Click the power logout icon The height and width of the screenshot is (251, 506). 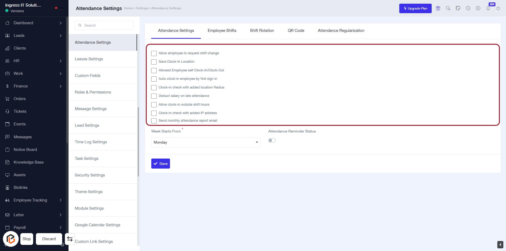(x=498, y=8)
